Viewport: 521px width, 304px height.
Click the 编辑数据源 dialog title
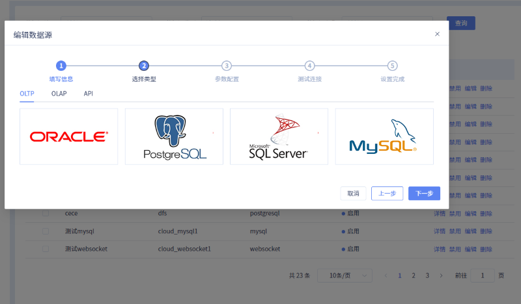(x=33, y=35)
